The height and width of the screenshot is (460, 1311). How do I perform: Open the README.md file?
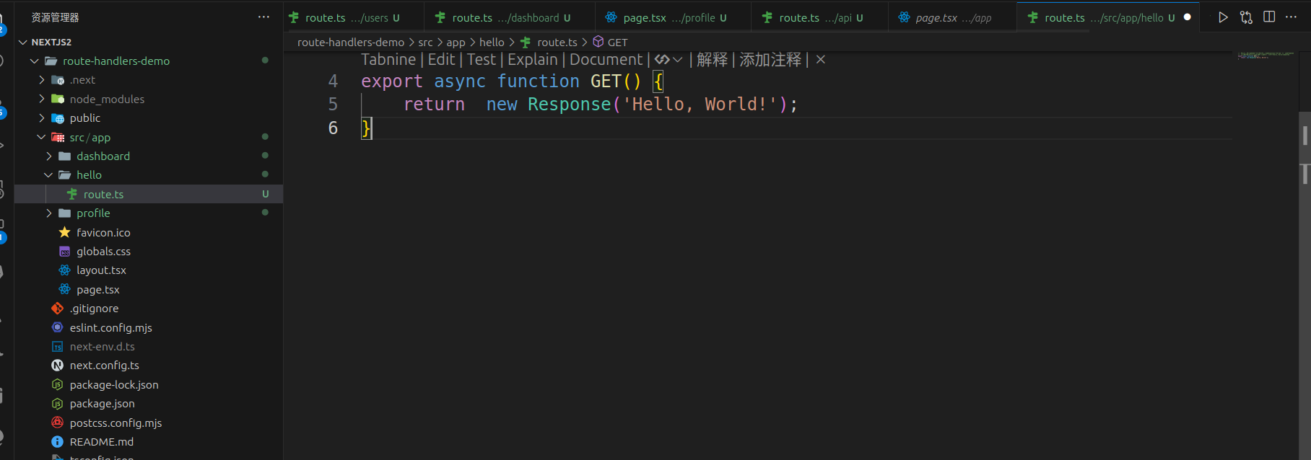point(101,442)
